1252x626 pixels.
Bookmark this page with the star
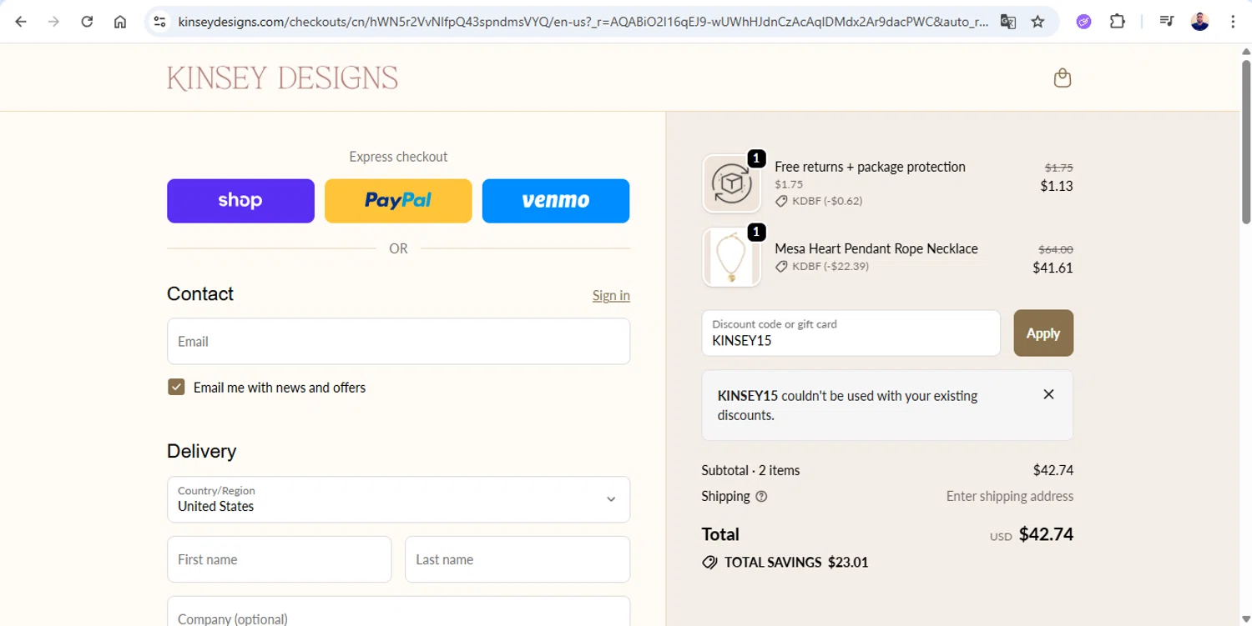coord(1037,22)
